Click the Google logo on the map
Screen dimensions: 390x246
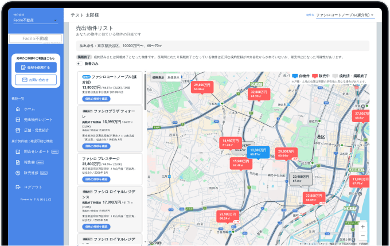pos(155,242)
